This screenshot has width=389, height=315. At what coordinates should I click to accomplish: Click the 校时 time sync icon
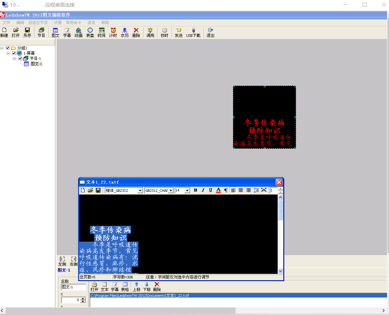coord(164,33)
